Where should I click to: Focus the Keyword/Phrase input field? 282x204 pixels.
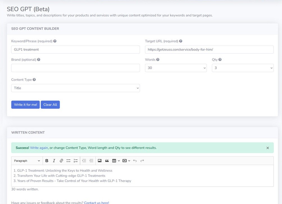click(76, 50)
